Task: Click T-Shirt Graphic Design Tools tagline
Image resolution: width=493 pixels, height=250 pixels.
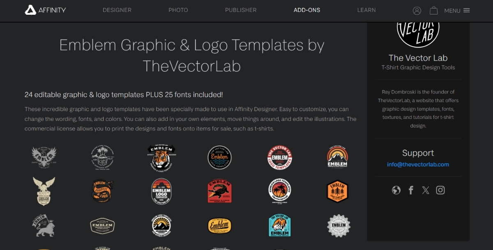Action: (x=418, y=68)
